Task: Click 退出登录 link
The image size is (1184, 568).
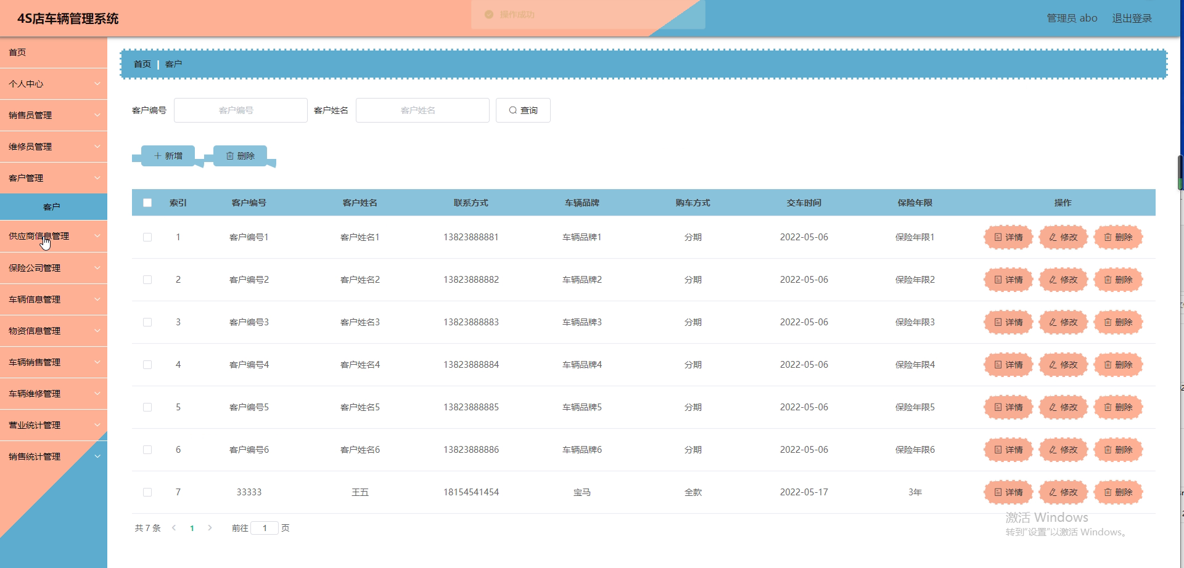Action: 1132,18
